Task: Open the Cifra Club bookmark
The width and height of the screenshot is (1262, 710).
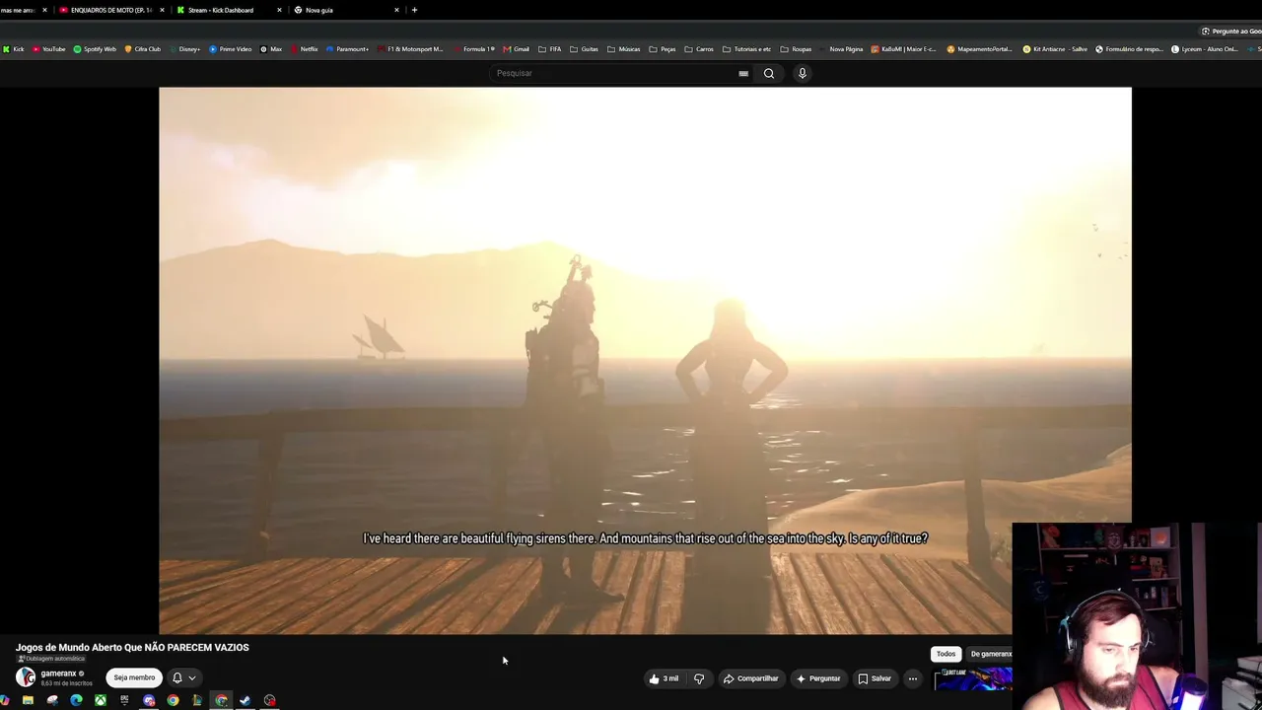Action: 143,49
